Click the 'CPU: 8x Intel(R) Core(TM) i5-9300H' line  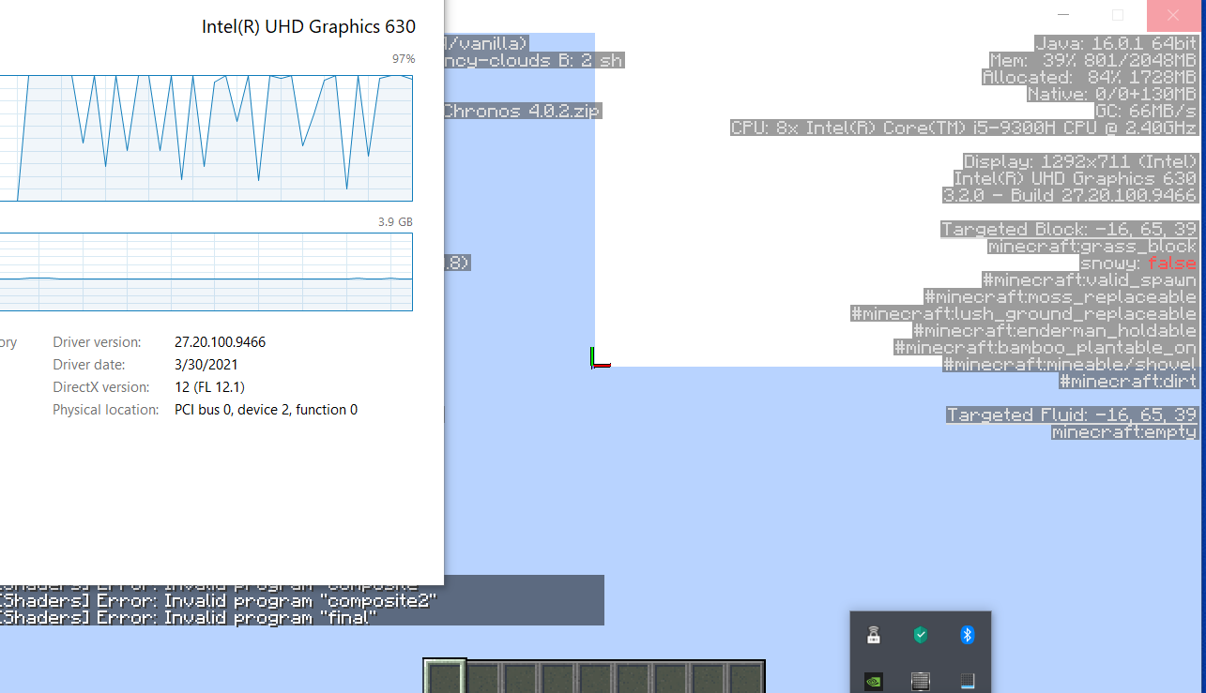[964, 128]
